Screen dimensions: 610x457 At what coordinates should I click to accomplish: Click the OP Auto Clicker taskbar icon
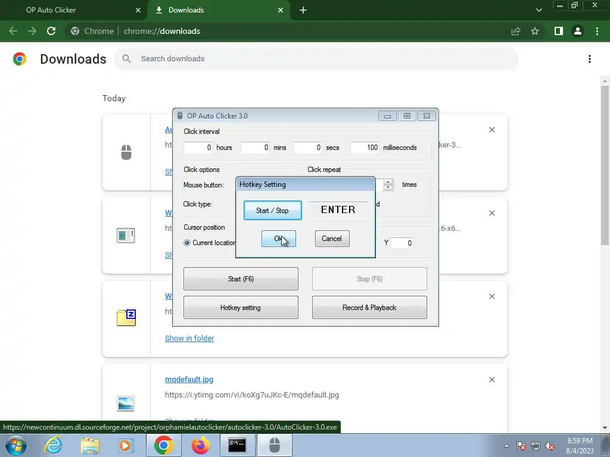tap(274, 445)
